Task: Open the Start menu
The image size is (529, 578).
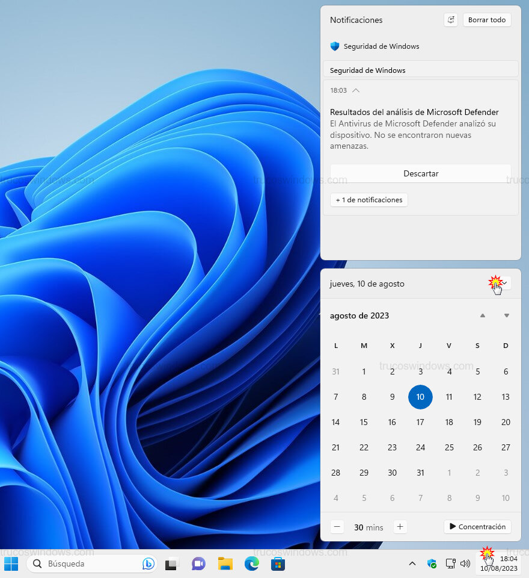Action: 11,564
